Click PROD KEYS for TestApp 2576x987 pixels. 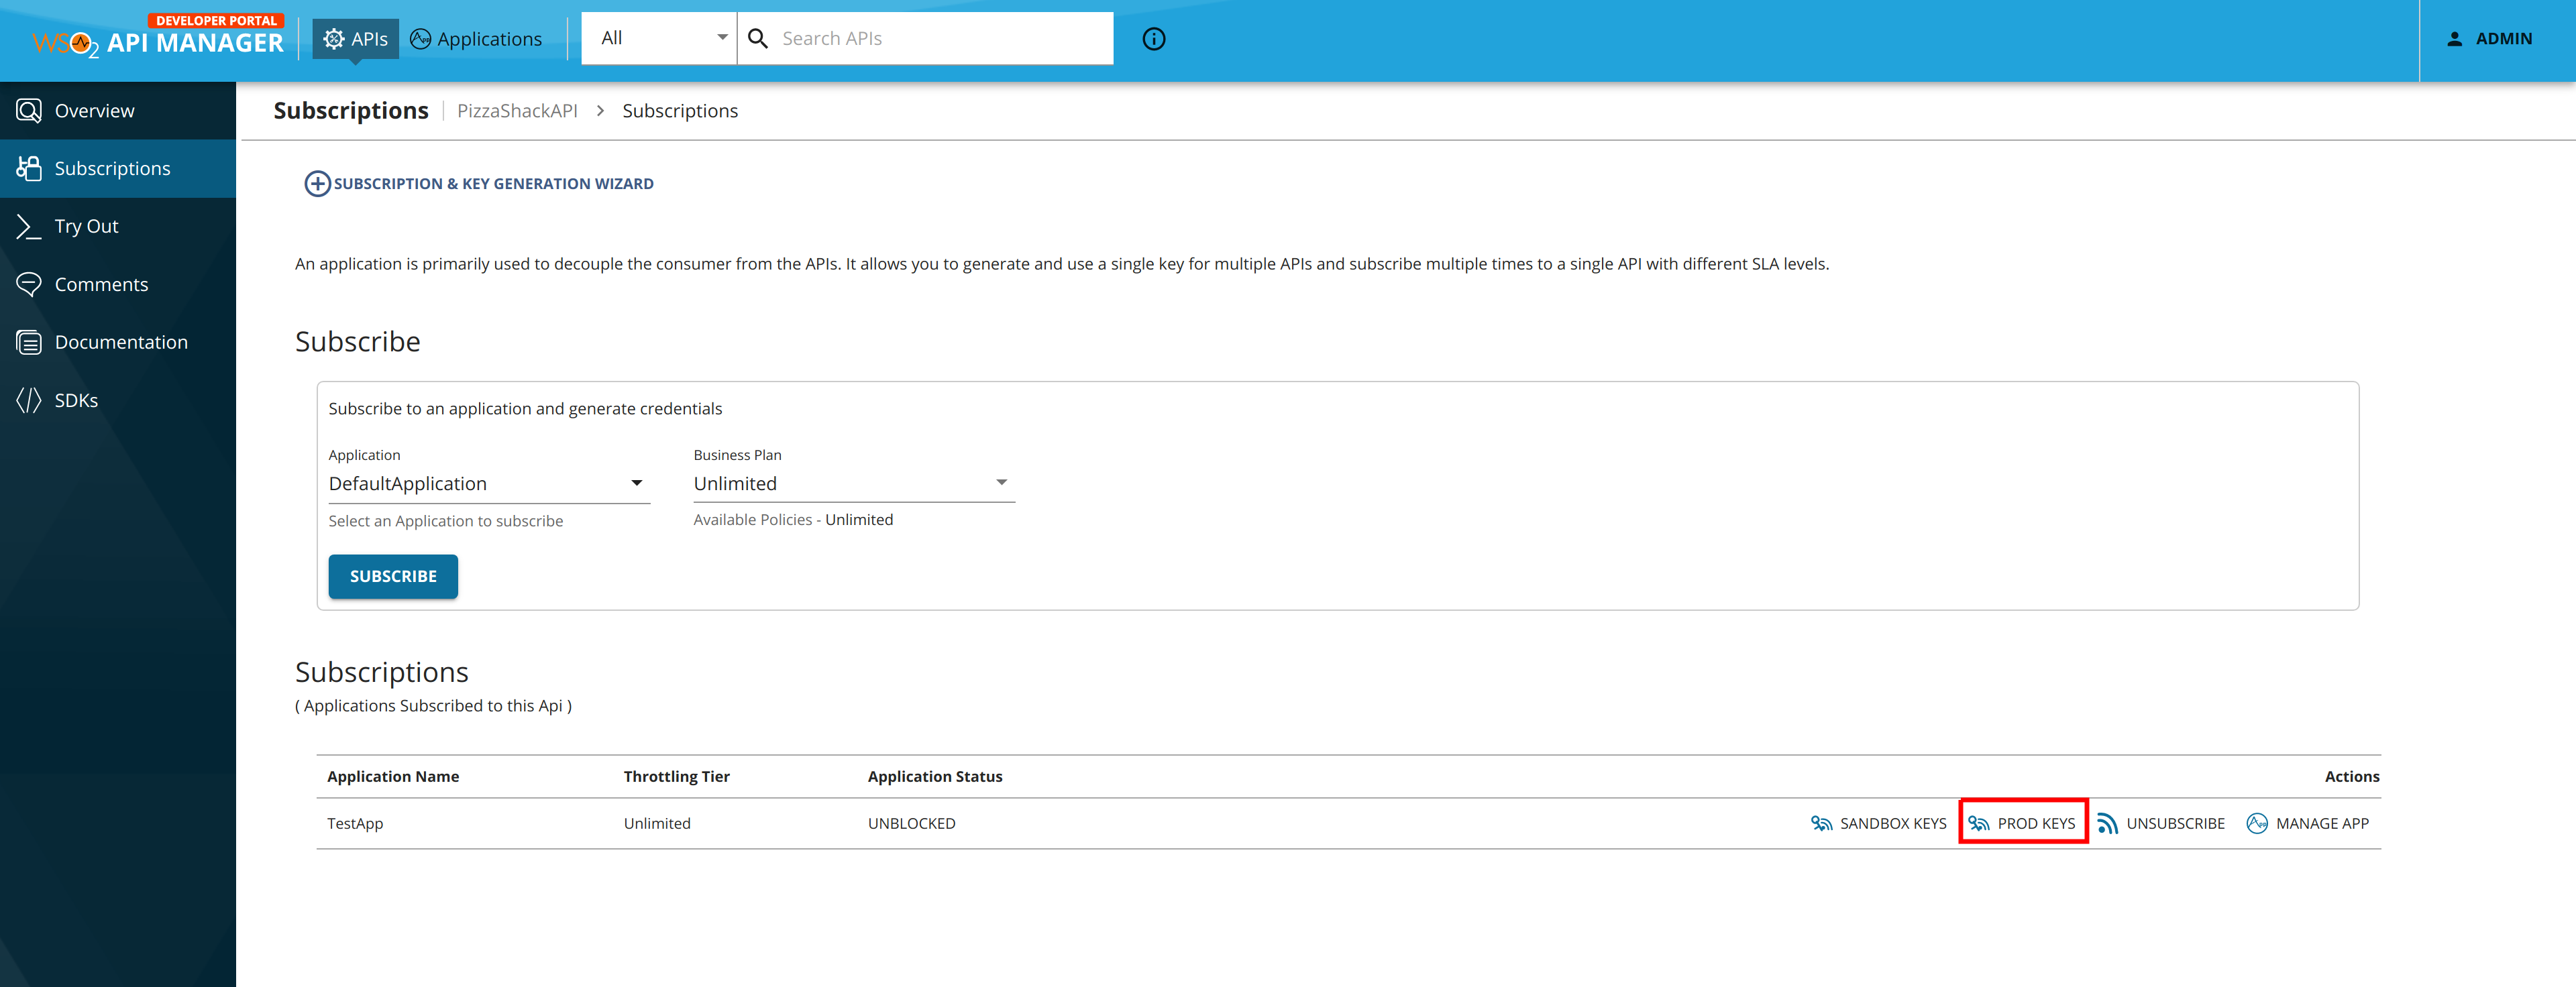point(2022,822)
